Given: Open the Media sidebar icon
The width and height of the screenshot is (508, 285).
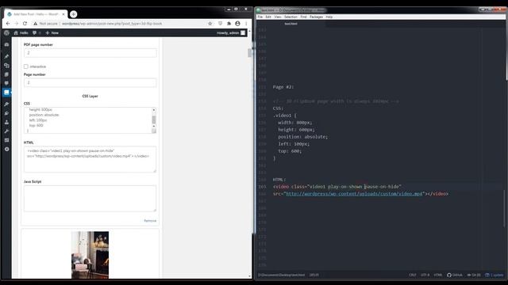Looking at the screenshot, I should 6,65.
